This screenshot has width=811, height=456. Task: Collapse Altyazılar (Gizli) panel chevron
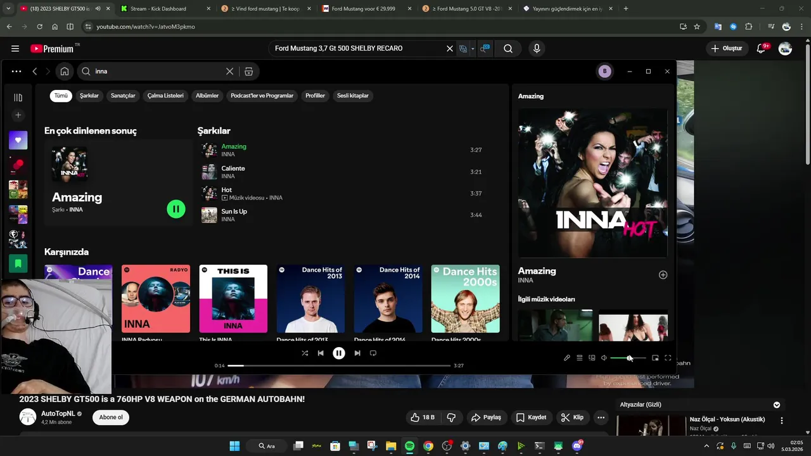pyautogui.click(x=777, y=405)
